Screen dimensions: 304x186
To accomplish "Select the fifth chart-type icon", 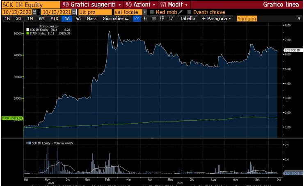I will click(x=171, y=18).
